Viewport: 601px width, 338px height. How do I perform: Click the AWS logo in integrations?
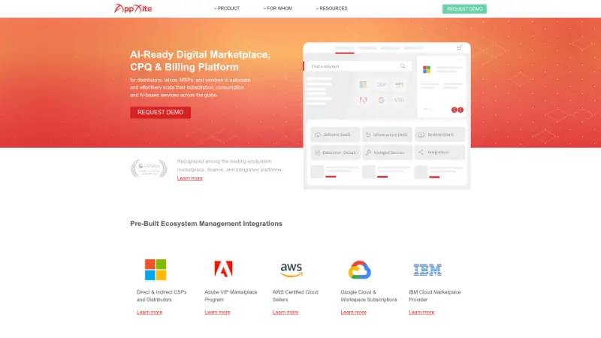(291, 270)
